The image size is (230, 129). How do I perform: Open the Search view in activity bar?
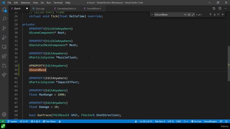coord(4,19)
